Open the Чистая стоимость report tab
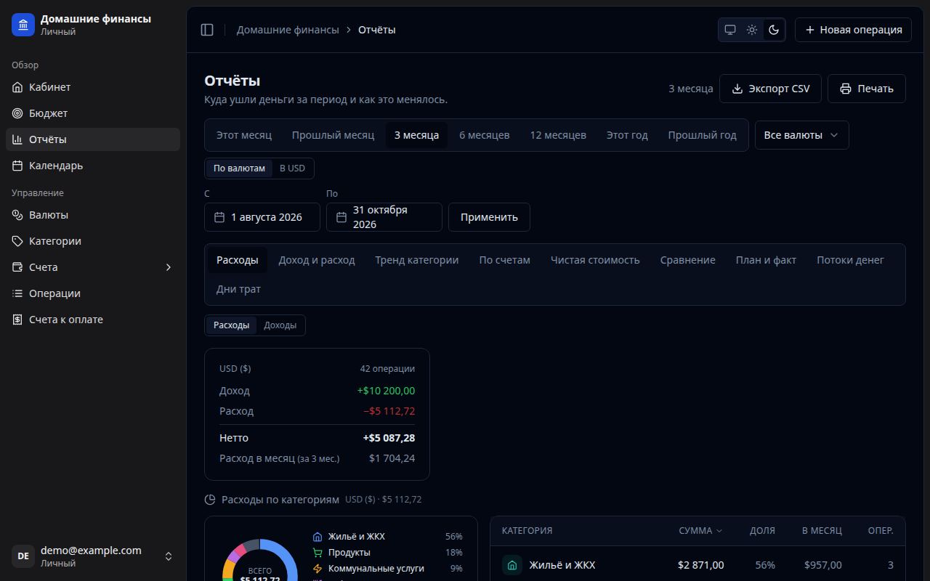This screenshot has height=581, width=930. pyautogui.click(x=595, y=260)
